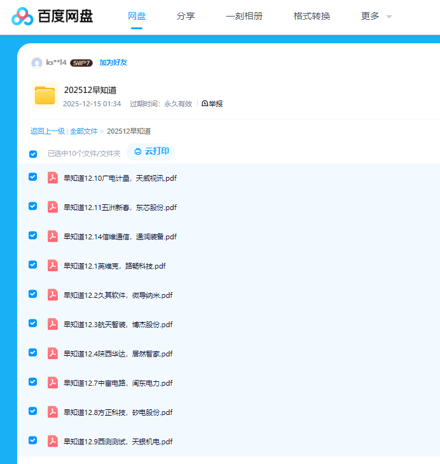The image size is (440, 464).
Task: Click the share date 2025-12-15 01:34
Action: (x=92, y=104)
